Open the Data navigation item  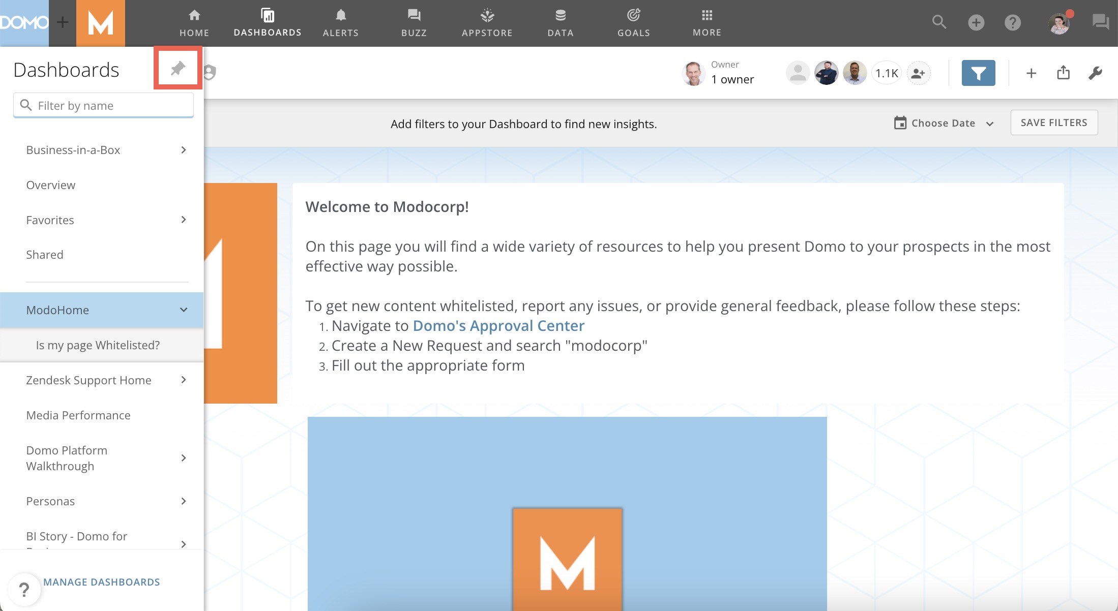561,23
